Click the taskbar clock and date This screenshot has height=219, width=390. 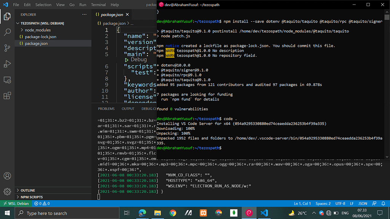(362, 213)
